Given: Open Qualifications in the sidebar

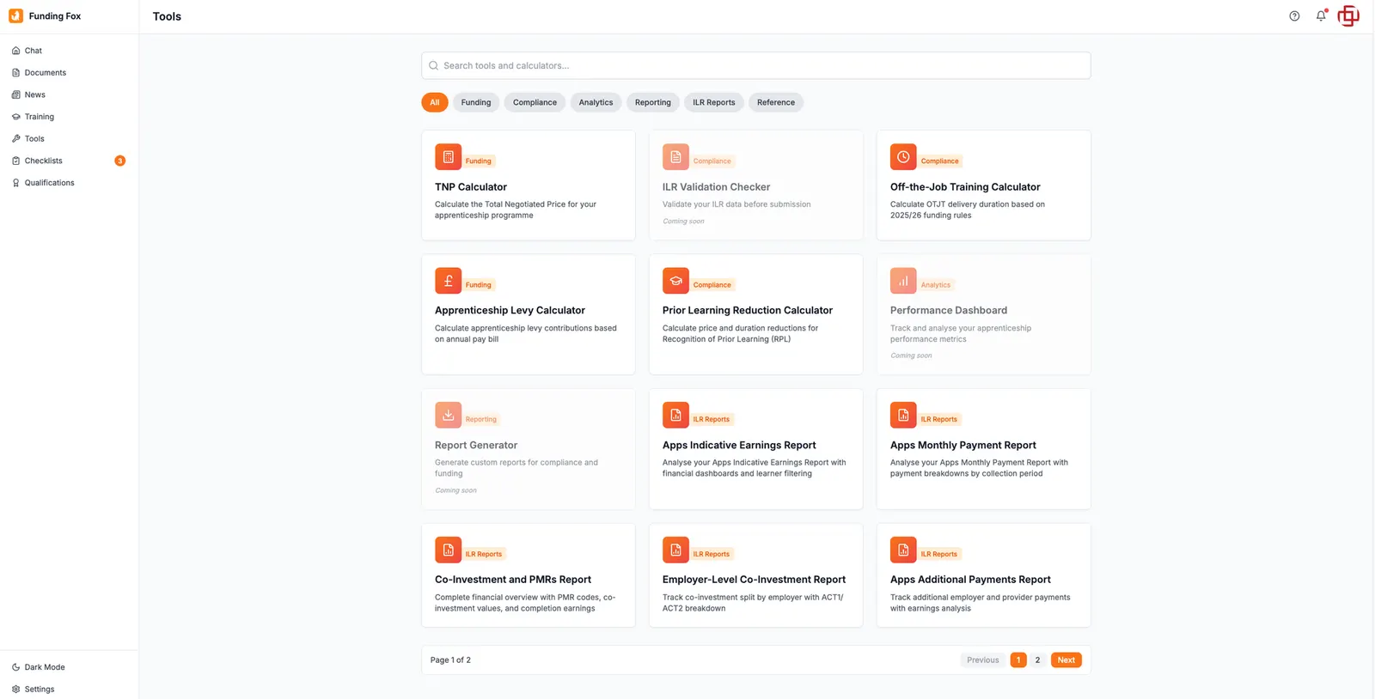Looking at the screenshot, I should point(69,183).
